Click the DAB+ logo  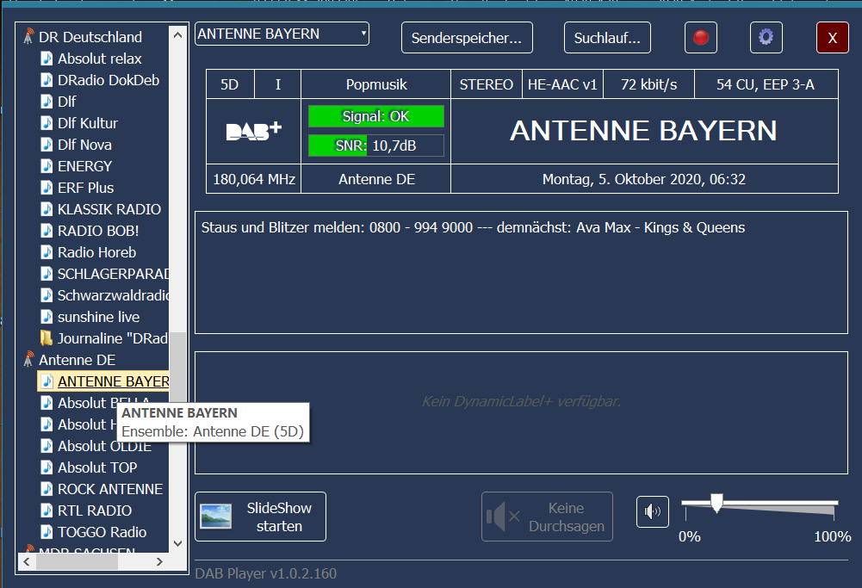tap(253, 131)
